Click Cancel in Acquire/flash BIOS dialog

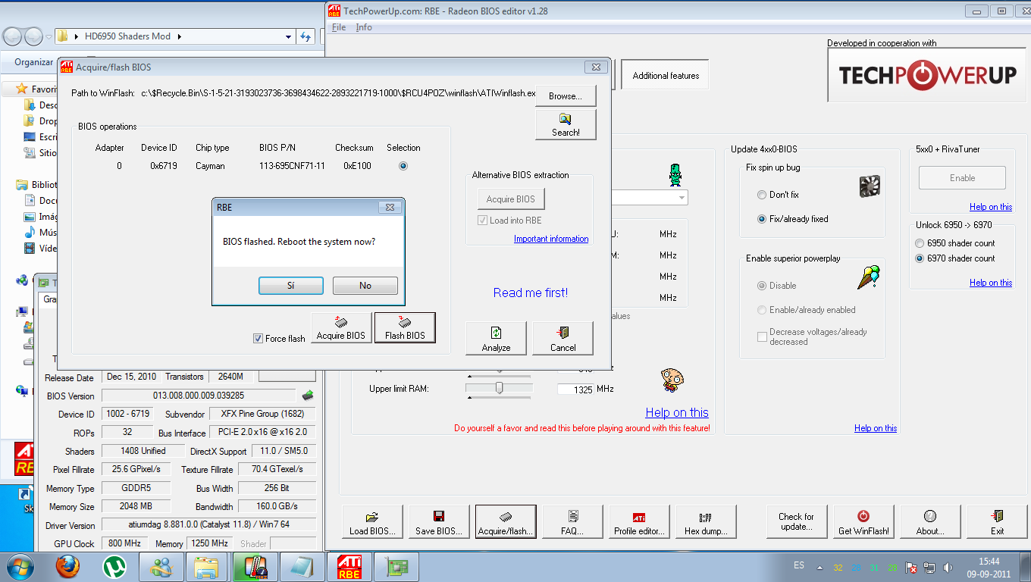tap(563, 338)
